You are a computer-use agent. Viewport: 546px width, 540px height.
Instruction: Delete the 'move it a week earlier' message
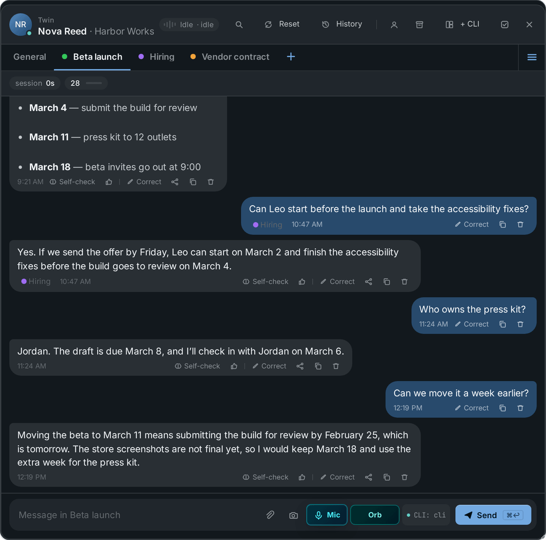point(520,408)
